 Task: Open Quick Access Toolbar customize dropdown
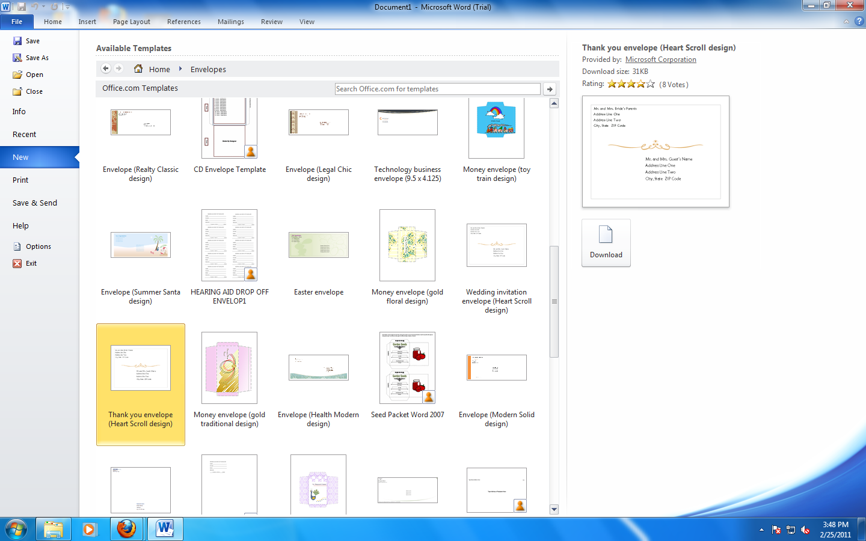67,7
